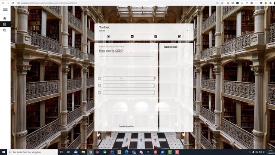Collapse the Toolbox panel arrow
The image size is (275, 155).
pyautogui.click(x=187, y=31)
